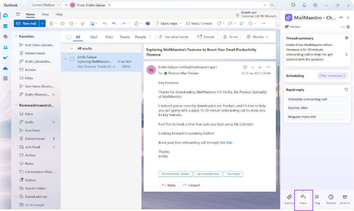Click the Reply all arrow in ribbon

tap(114, 23)
